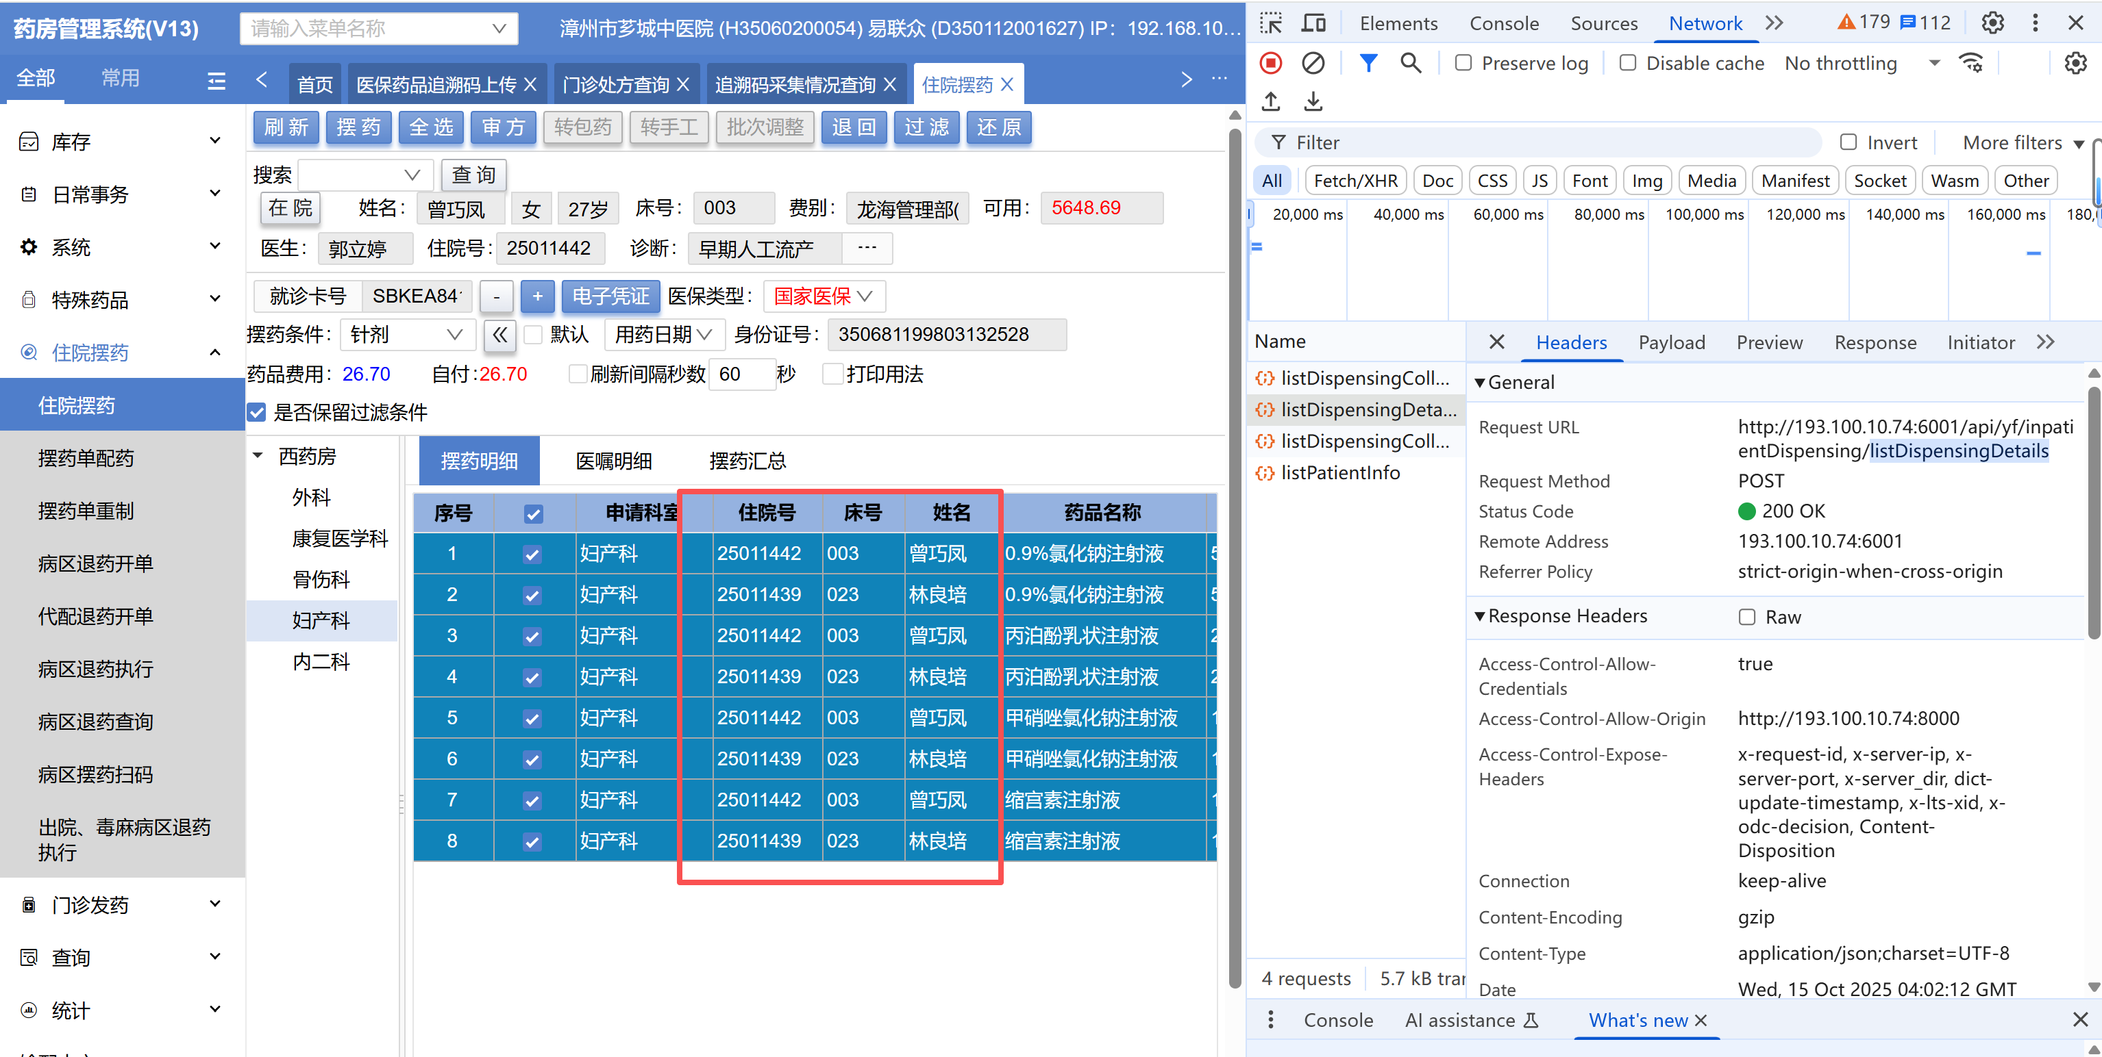Click the double-left arrow collapse button
The width and height of the screenshot is (2102, 1057).
(499, 334)
